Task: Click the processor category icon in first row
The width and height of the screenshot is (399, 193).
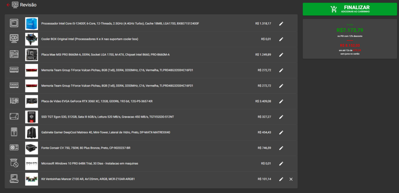Action: pyautogui.click(x=14, y=24)
